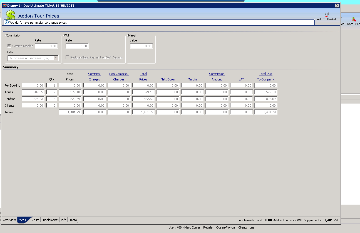Switch to the Errata tab
The width and height of the screenshot is (360, 233).
[73, 220]
